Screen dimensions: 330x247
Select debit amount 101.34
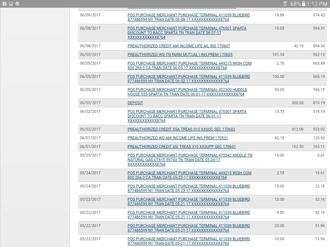(x=278, y=55)
